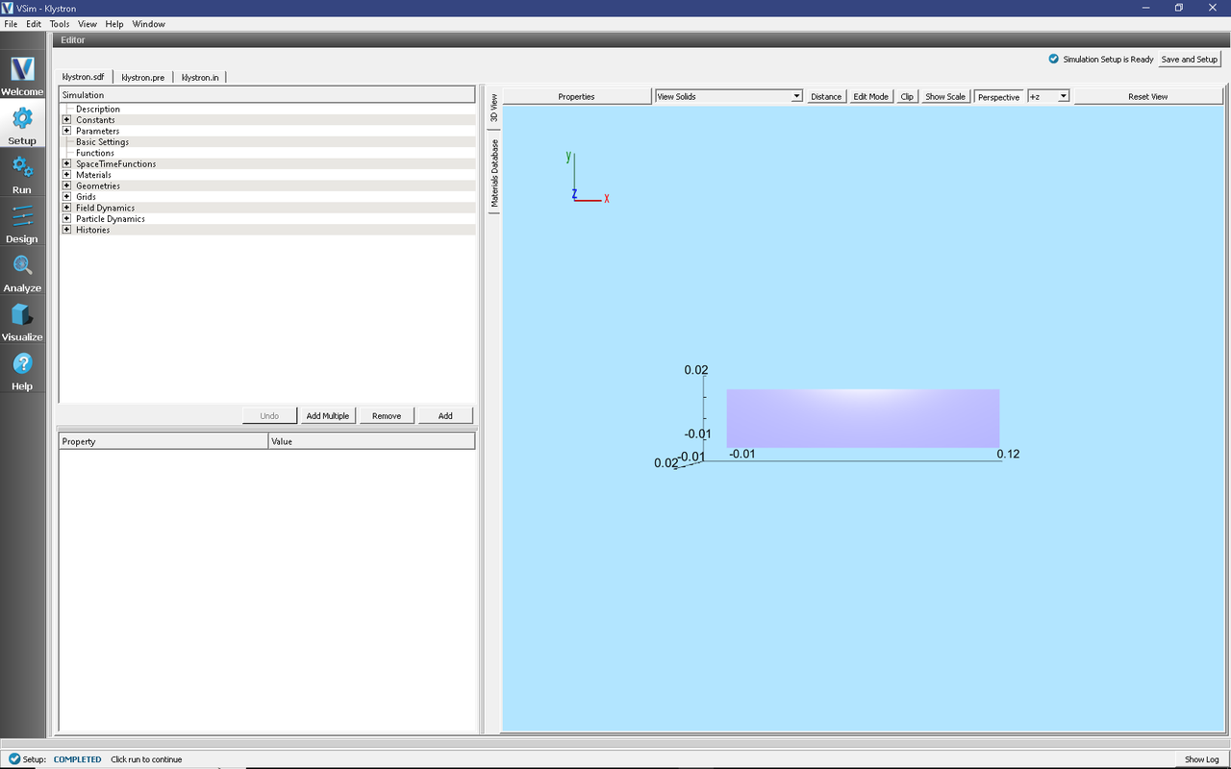Click the Show Log button
The image size is (1231, 769).
point(1201,759)
